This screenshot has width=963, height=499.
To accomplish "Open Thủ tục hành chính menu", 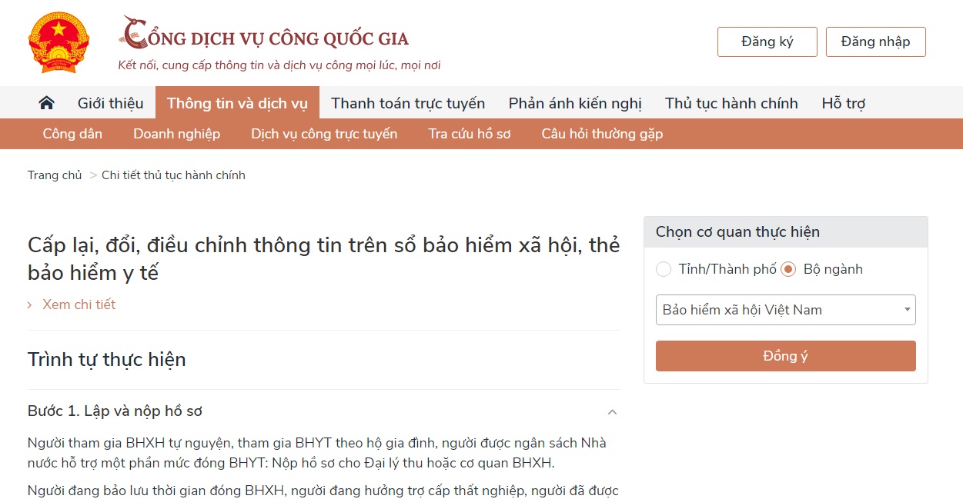I will (x=730, y=102).
